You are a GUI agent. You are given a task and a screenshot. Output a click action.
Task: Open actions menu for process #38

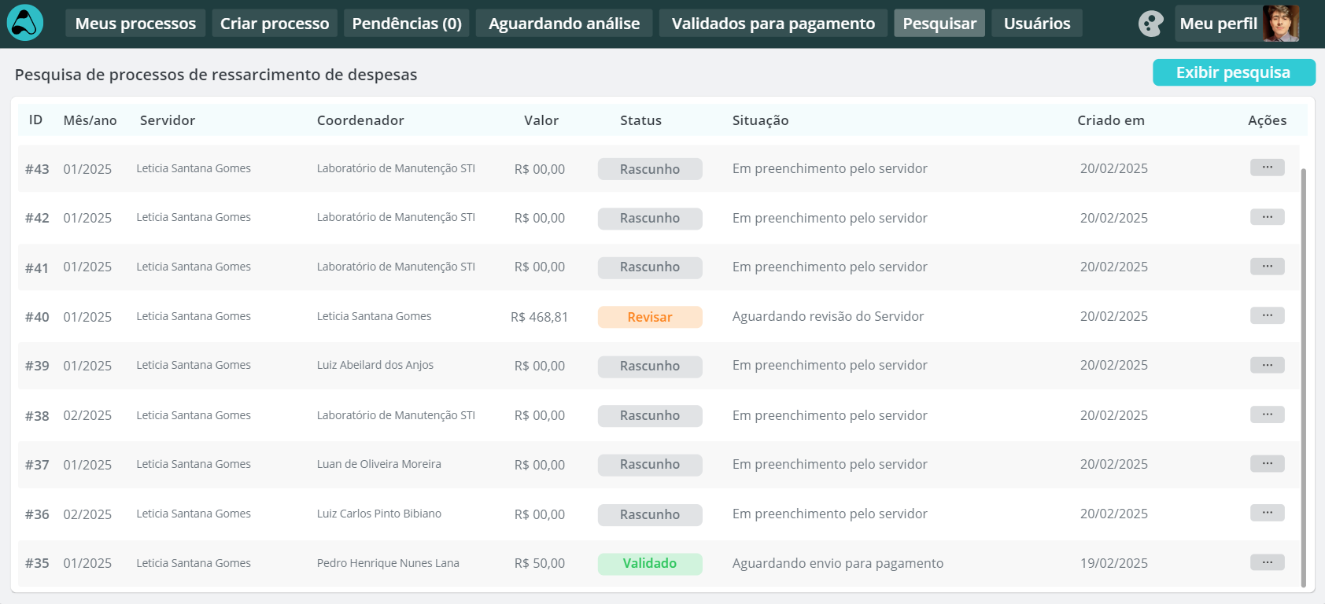coord(1267,414)
